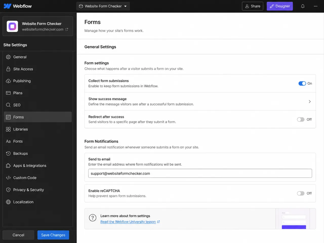The image size is (324, 243).
Task: Open external link icon beside websiteformchecker.com
Action: pyautogui.click(x=67, y=29)
